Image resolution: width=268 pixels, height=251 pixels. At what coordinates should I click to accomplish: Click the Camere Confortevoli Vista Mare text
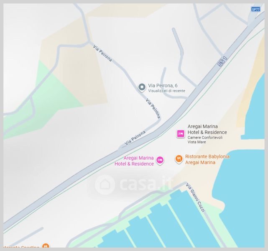205,140
